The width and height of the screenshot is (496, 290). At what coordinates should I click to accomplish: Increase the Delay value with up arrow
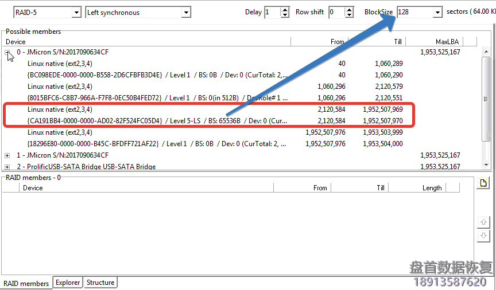(285, 10)
